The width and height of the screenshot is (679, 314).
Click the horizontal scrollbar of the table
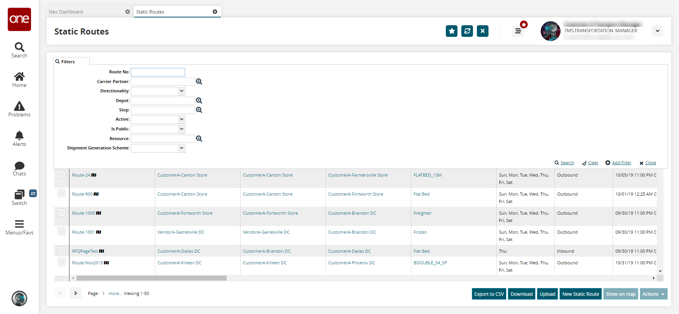pos(151,278)
